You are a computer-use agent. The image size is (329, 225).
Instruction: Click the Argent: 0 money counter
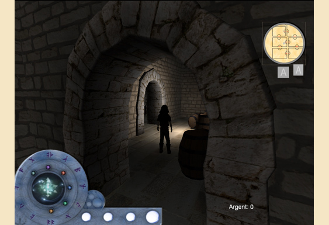(x=241, y=207)
